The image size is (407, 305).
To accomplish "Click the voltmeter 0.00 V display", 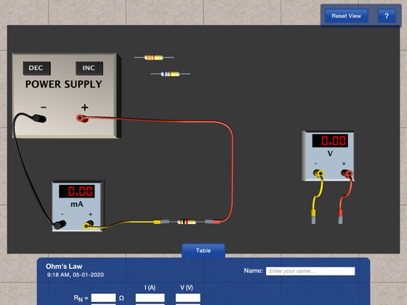I will coord(330,141).
